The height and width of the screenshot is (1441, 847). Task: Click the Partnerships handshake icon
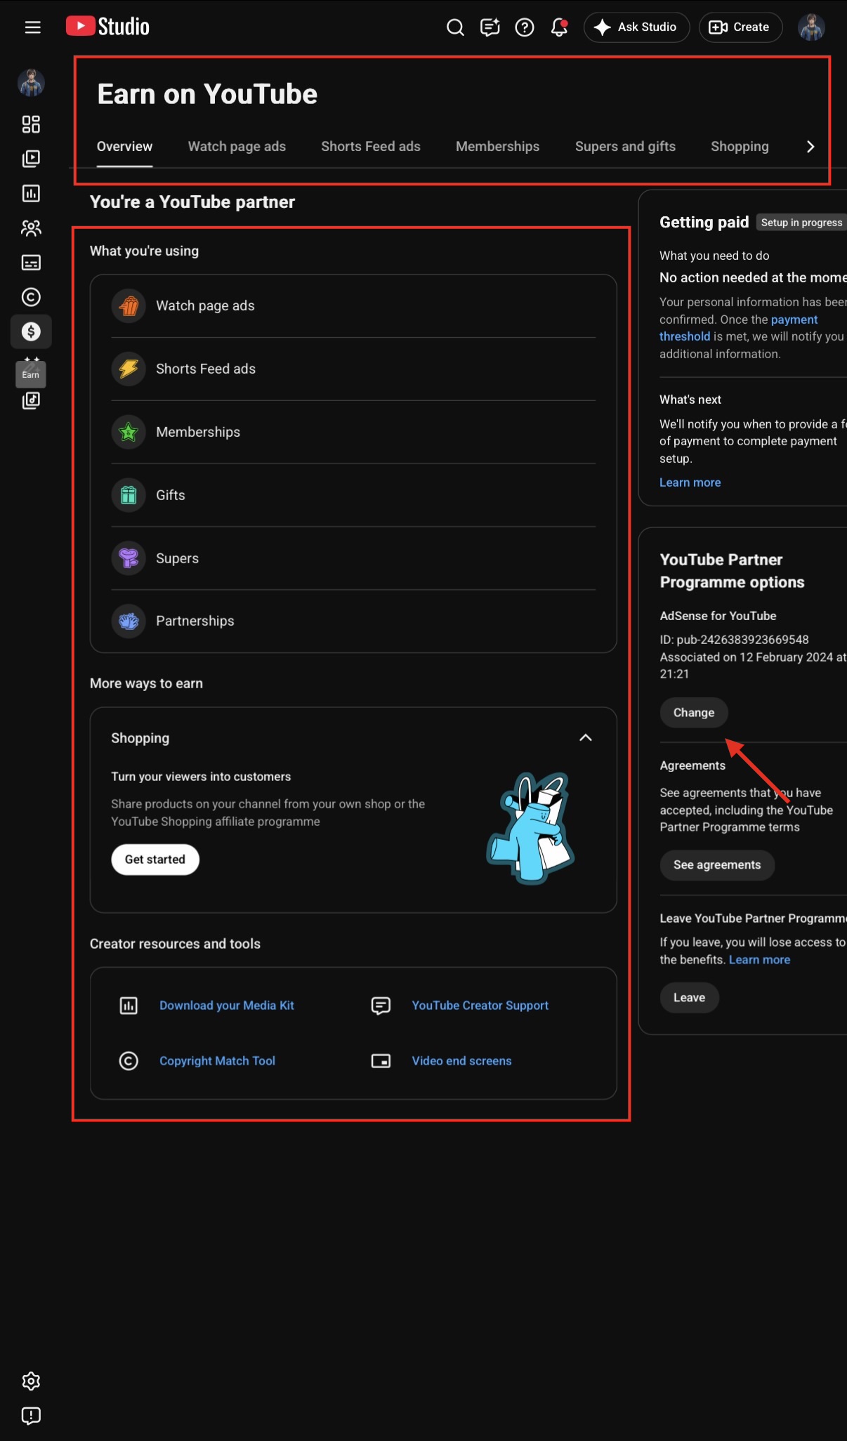(129, 621)
